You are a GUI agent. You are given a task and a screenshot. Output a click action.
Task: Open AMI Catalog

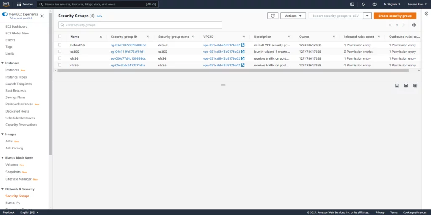[x=14, y=148]
